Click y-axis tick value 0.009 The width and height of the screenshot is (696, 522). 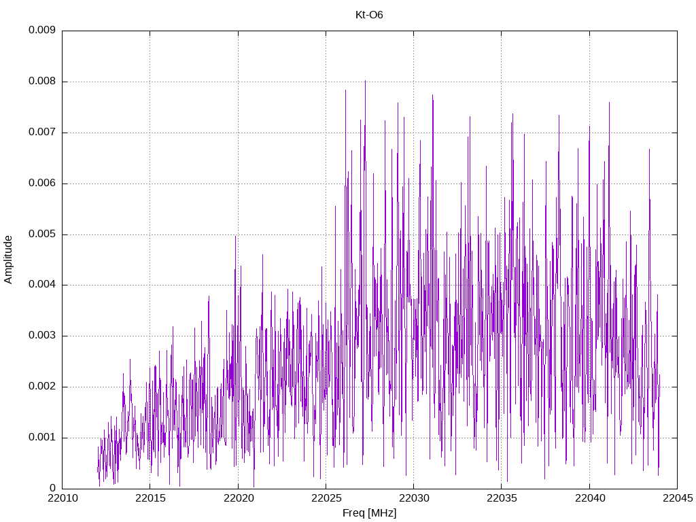coord(42,30)
